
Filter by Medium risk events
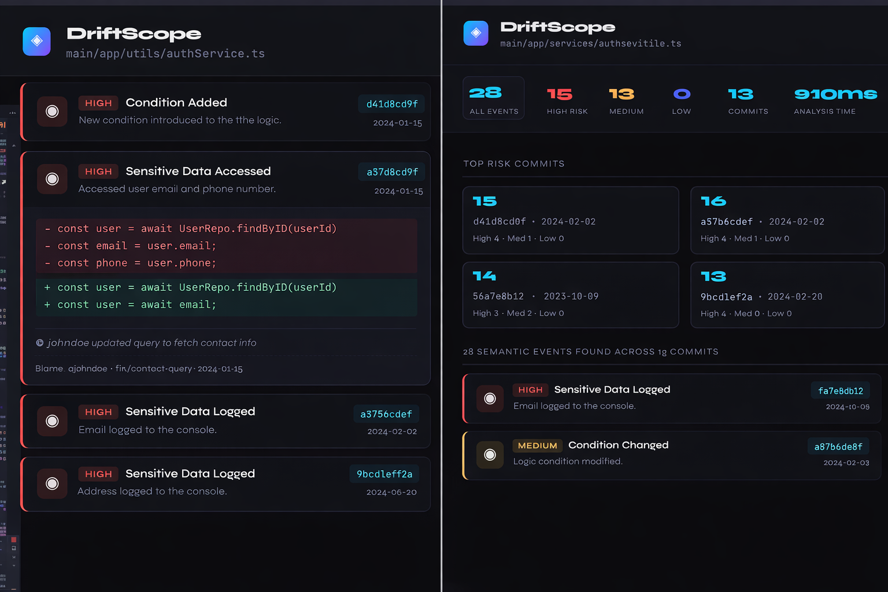626,100
